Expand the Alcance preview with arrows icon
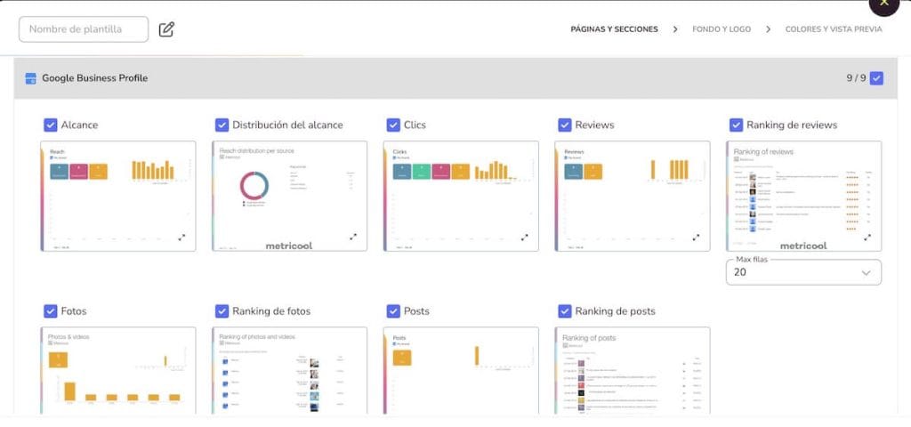 [181, 237]
